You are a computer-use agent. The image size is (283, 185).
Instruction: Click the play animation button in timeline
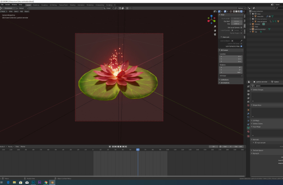121,146
